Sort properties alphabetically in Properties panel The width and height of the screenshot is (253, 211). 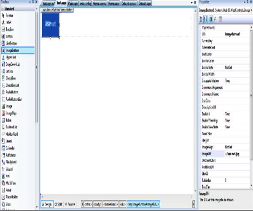click(x=205, y=19)
